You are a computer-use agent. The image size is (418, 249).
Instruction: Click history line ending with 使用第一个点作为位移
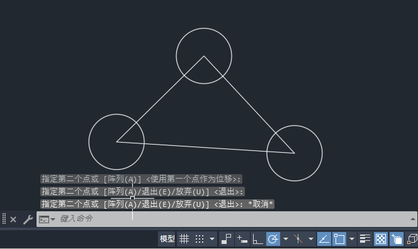[141, 179]
